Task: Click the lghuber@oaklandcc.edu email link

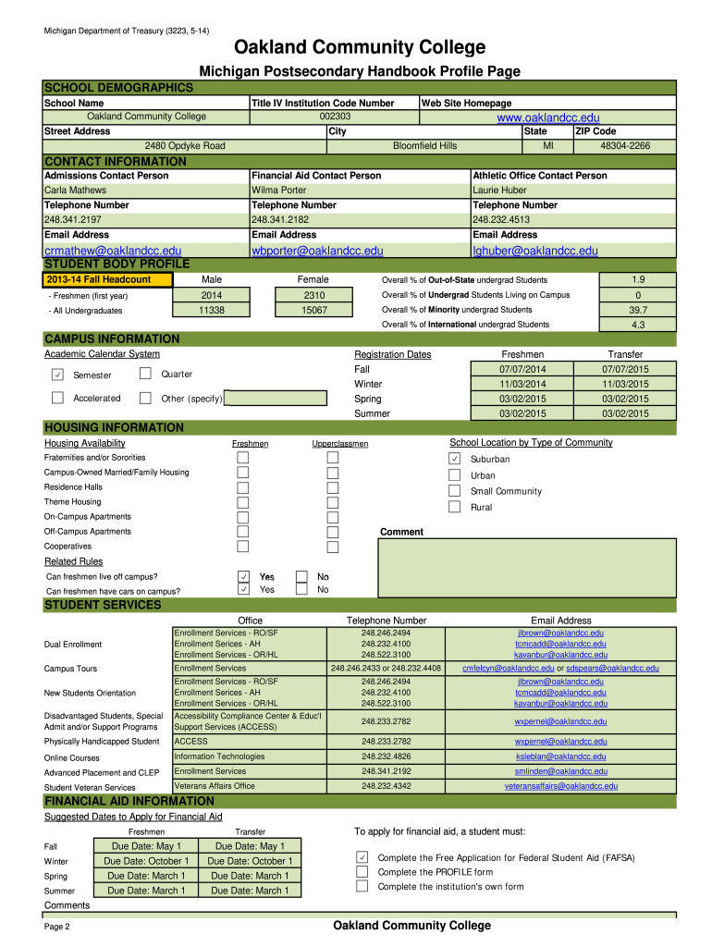Action: coord(535,251)
